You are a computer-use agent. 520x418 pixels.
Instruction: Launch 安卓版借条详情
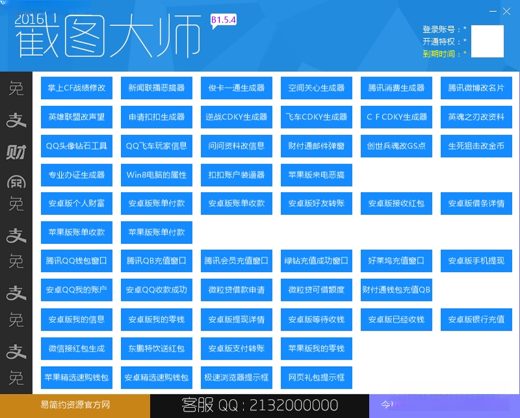[x=476, y=203]
